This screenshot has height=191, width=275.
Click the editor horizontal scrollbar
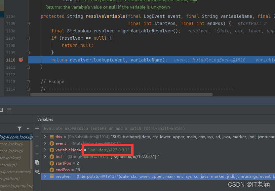click(x=121, y=95)
